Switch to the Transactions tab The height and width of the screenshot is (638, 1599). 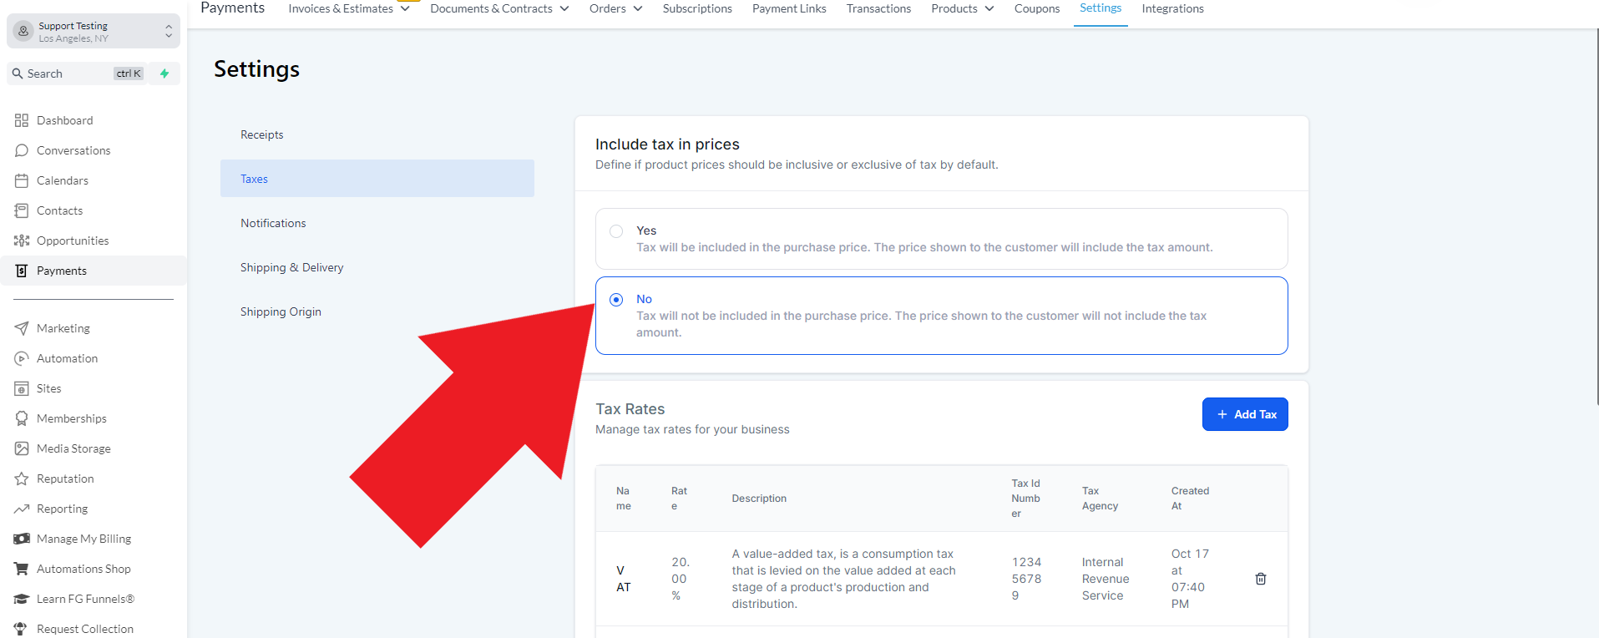[x=878, y=8]
